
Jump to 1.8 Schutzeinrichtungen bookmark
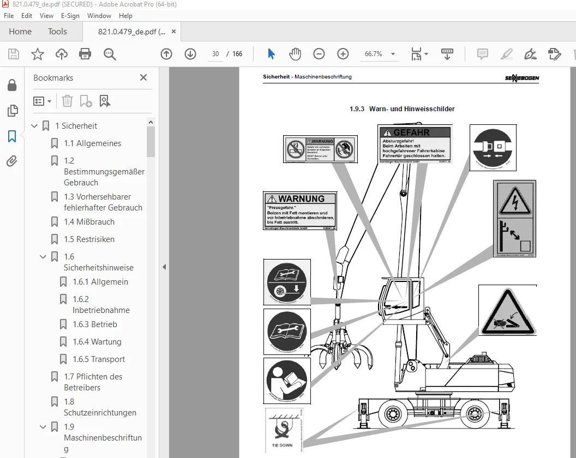(x=100, y=407)
